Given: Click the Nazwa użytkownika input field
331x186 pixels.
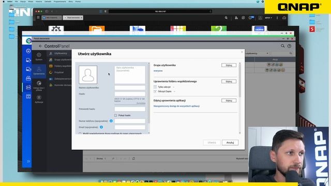Looking at the screenshot, I should tap(130, 88).
